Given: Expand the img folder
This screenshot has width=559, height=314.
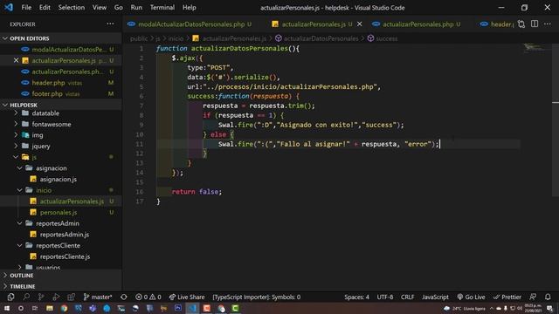Looking at the screenshot, I should [16, 135].
